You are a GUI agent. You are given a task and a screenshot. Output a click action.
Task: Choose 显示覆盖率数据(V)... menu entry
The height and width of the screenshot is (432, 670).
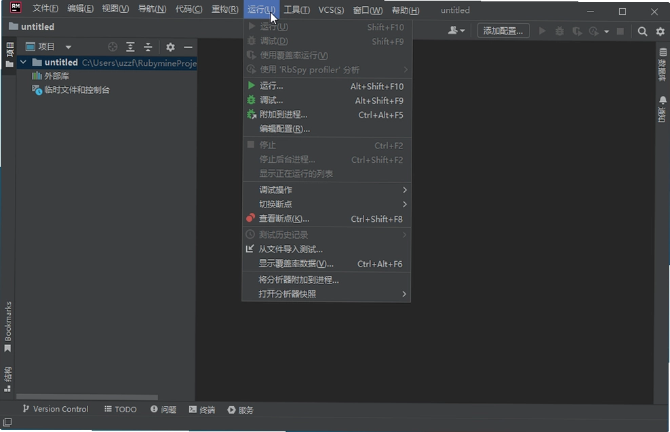[326, 264]
